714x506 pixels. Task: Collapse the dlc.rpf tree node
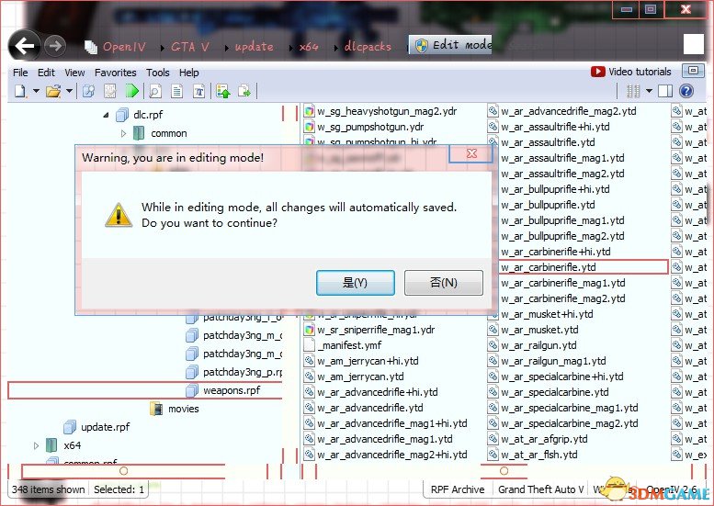106,115
